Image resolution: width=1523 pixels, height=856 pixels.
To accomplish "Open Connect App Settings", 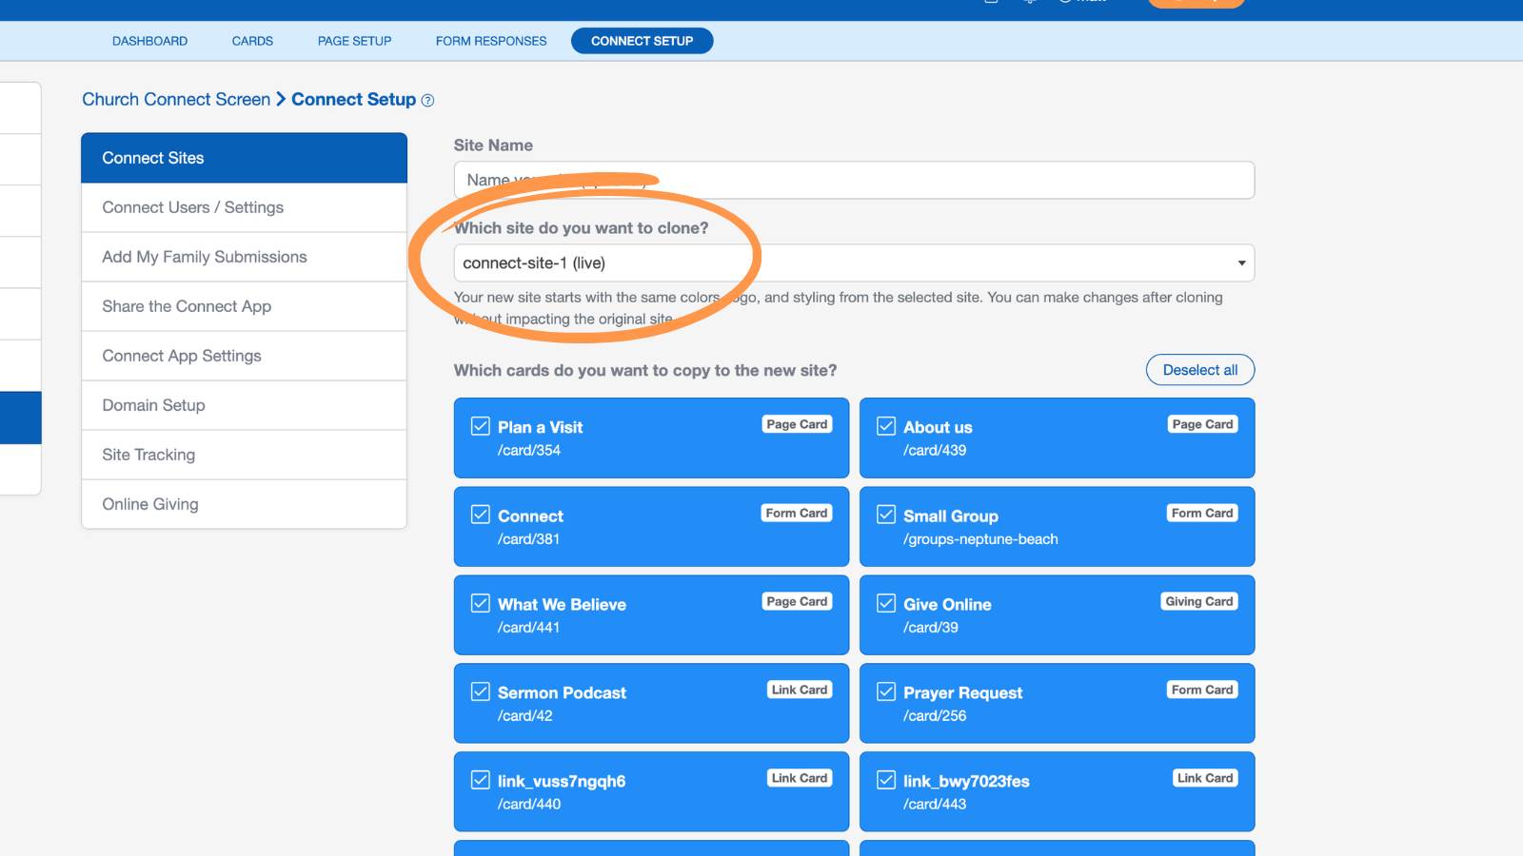I will point(244,356).
